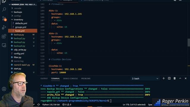Open the Remote Explorer view
The height and width of the screenshot is (107, 190).
pyautogui.click(x=4, y=45)
